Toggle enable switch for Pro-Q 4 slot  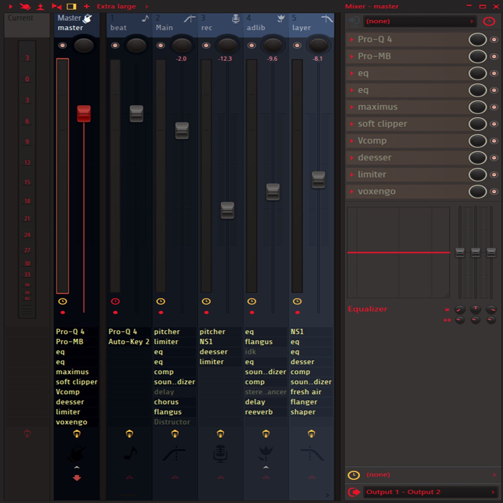point(494,40)
